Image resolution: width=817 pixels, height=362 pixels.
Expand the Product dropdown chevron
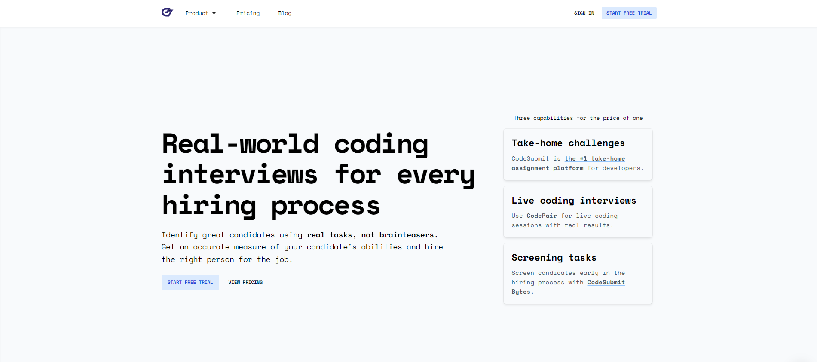click(214, 13)
